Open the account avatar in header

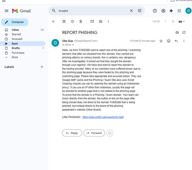[189, 11]
